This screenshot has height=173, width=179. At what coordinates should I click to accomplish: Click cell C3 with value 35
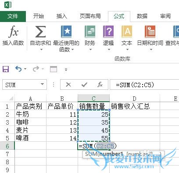tap(93, 122)
